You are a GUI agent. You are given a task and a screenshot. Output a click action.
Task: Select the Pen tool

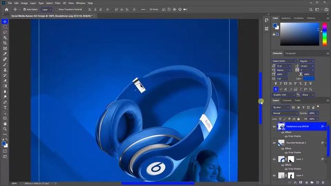pos(5,102)
